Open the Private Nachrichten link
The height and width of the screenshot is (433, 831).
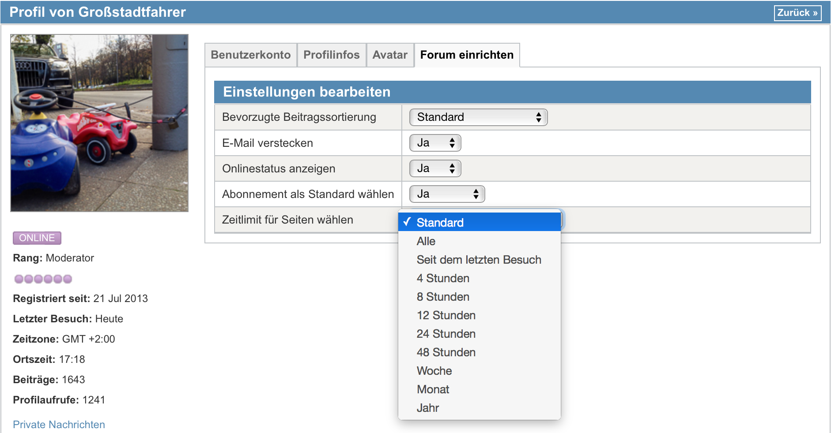pyautogui.click(x=59, y=425)
